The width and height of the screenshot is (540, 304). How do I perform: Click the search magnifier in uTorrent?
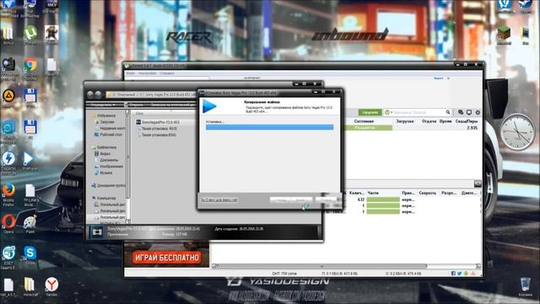[448, 112]
